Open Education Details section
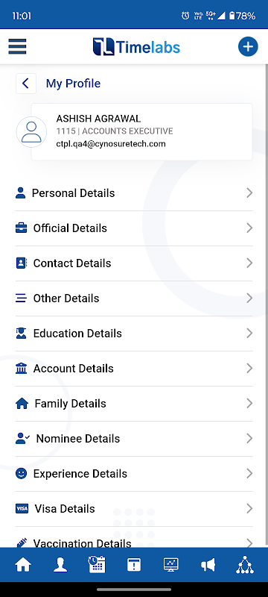The height and width of the screenshot is (597, 268). tap(134, 333)
